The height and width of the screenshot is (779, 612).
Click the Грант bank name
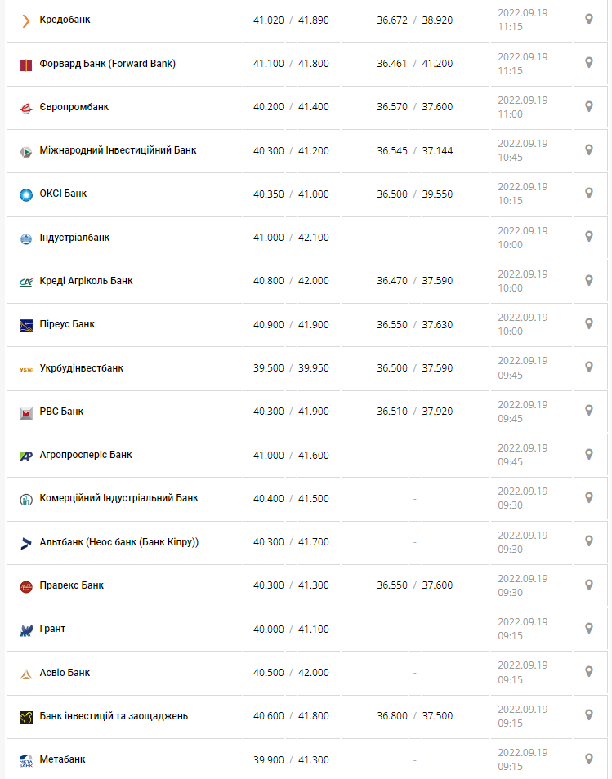52,629
